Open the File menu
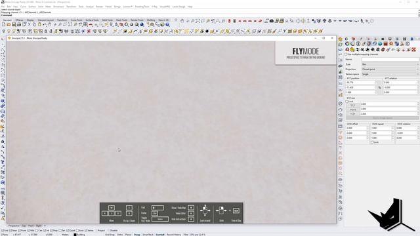The width and height of the screenshot is (420, 236). [x=3, y=7]
